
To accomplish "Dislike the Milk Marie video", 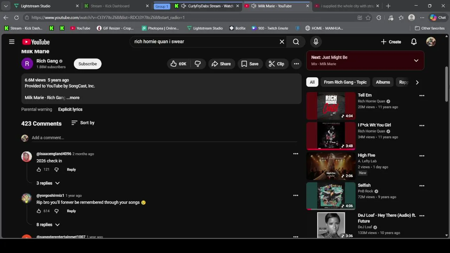I will click(198, 64).
